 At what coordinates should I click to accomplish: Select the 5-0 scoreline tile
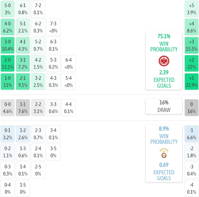(7, 9)
